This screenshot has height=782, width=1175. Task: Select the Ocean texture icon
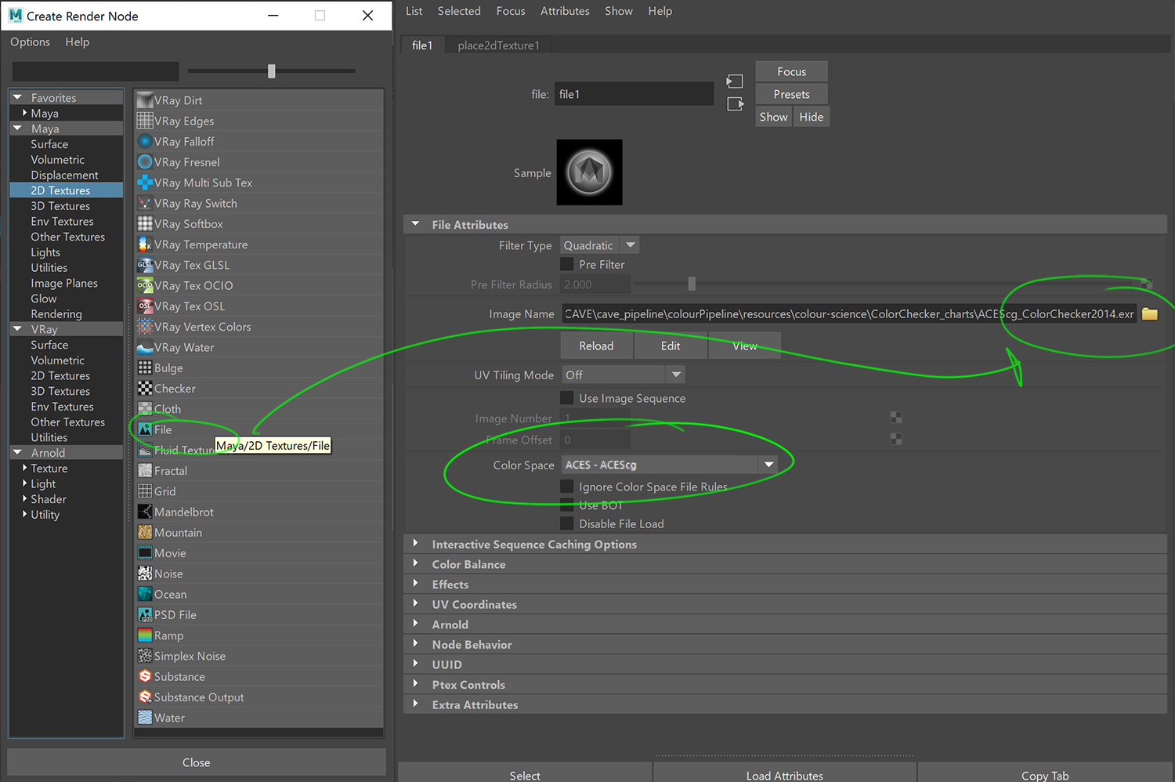(x=145, y=594)
